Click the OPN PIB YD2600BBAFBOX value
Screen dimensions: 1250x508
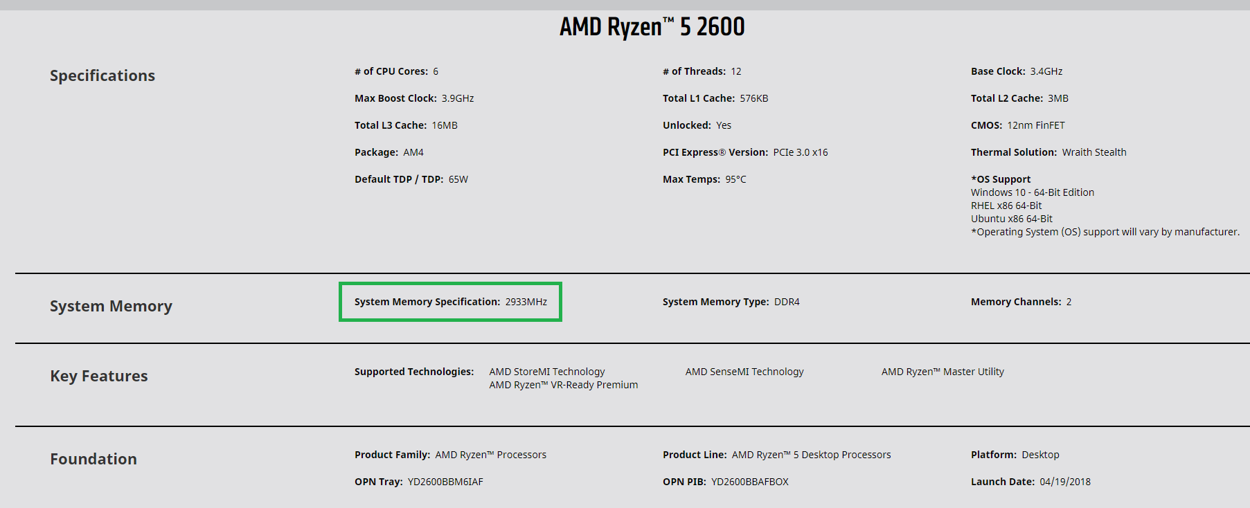pos(750,482)
